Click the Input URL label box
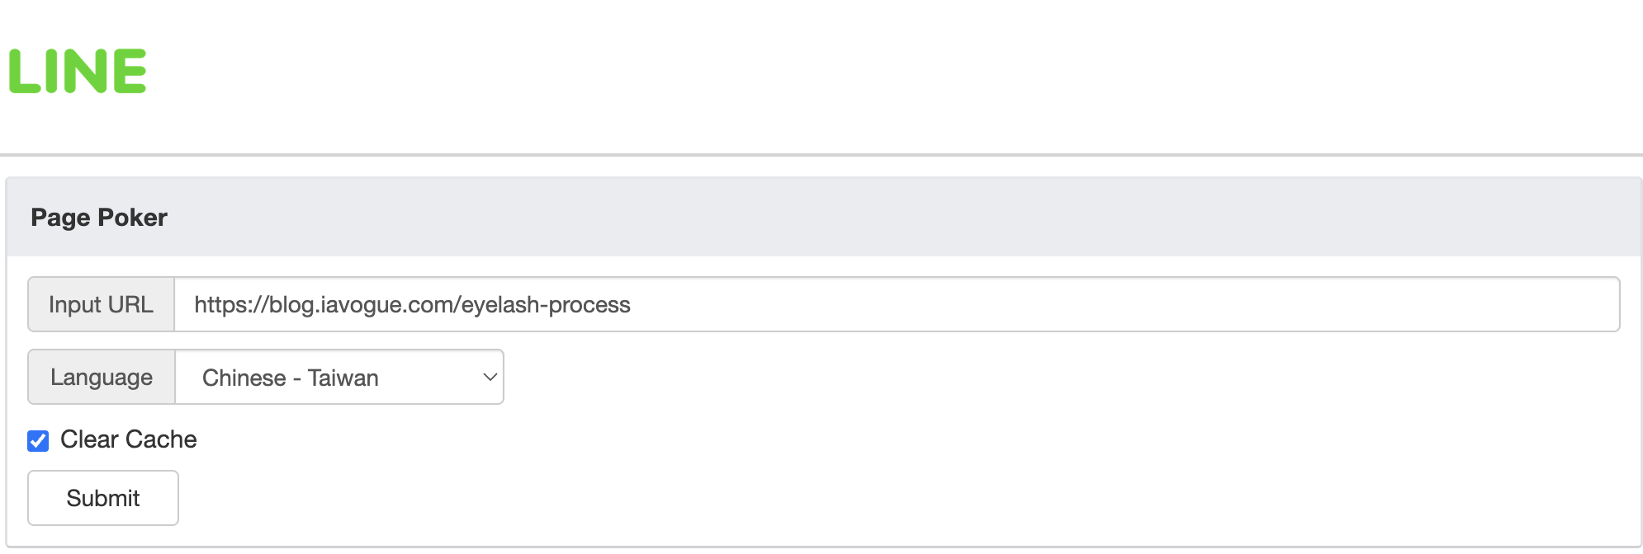This screenshot has width=1643, height=554. point(101,304)
